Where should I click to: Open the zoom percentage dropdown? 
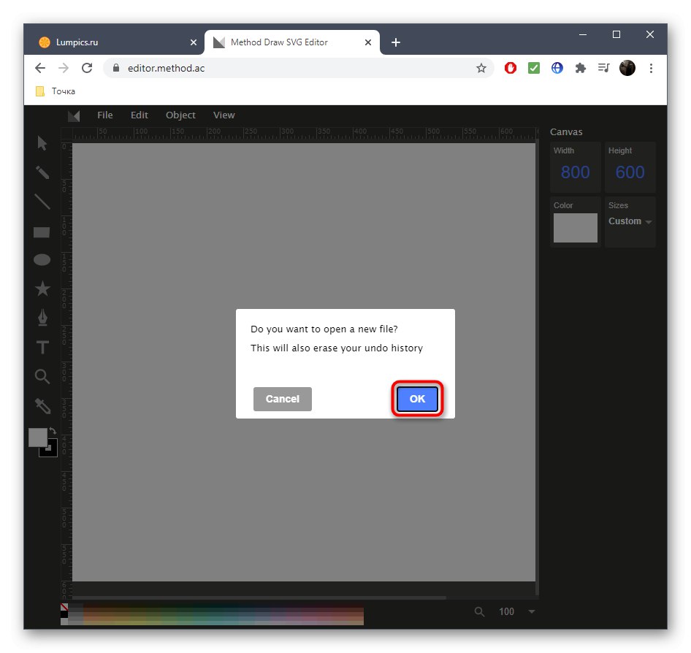click(531, 611)
